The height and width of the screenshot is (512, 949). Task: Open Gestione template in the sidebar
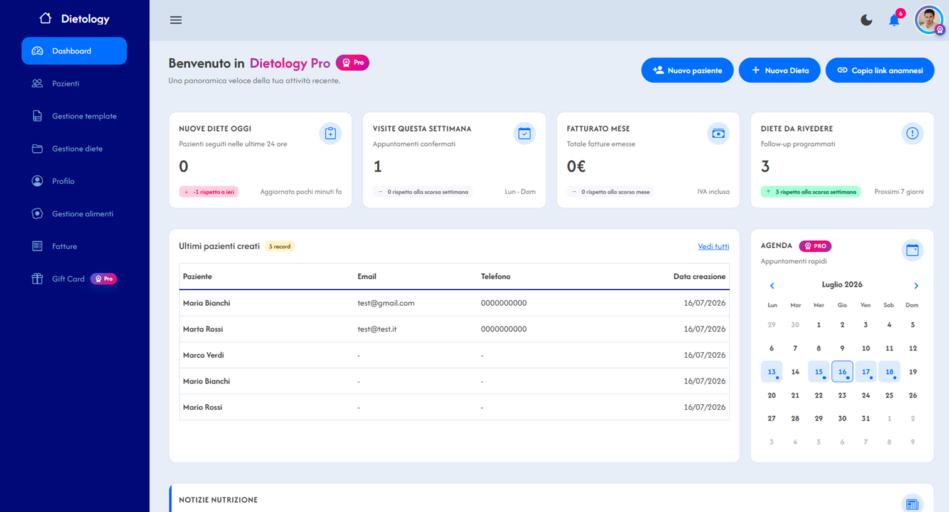pos(74,116)
